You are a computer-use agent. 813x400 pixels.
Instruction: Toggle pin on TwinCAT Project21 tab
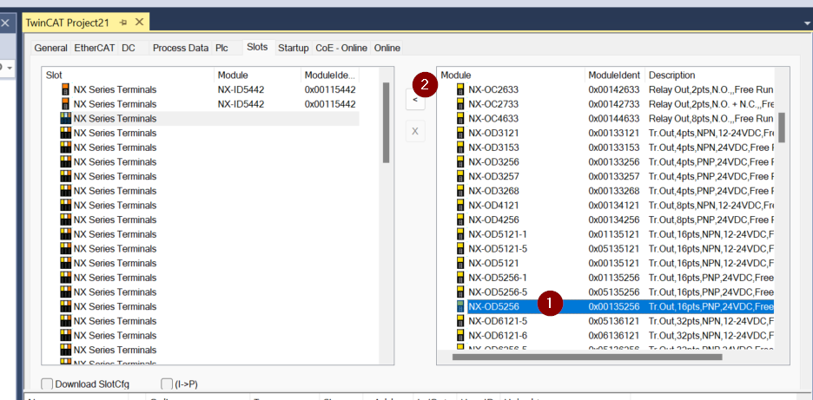122,23
